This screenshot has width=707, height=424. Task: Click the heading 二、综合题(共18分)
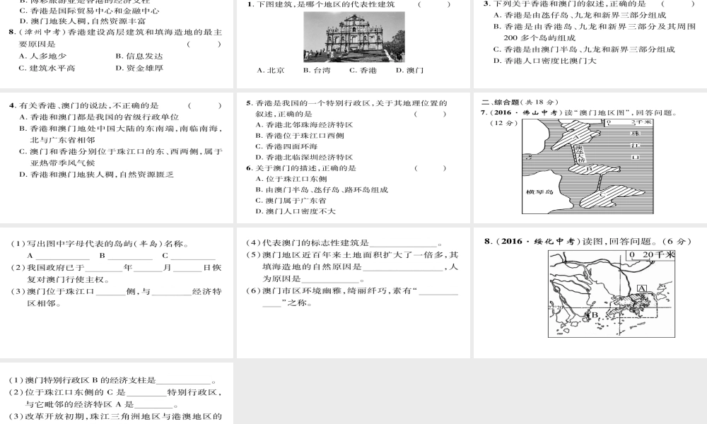(520, 102)
